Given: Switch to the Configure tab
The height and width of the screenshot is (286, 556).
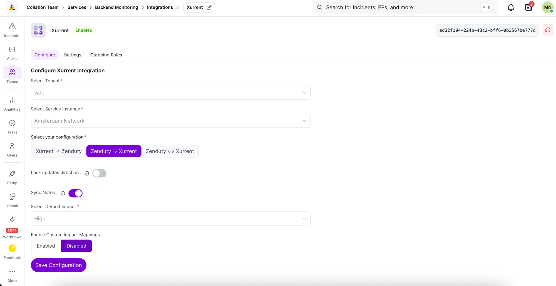Looking at the screenshot, I should (45, 55).
